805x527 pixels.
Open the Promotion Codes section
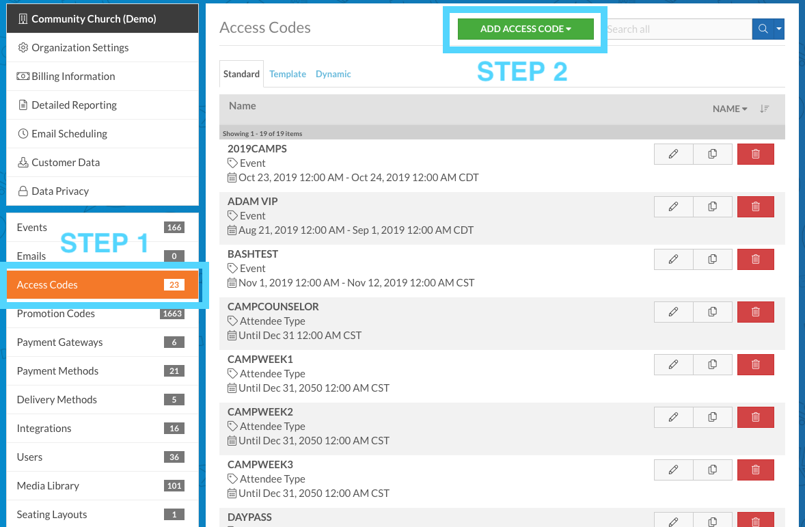(x=56, y=313)
